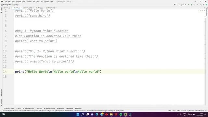Show hidden system tray icons chevron
The image size is (208, 117).
click(177, 114)
